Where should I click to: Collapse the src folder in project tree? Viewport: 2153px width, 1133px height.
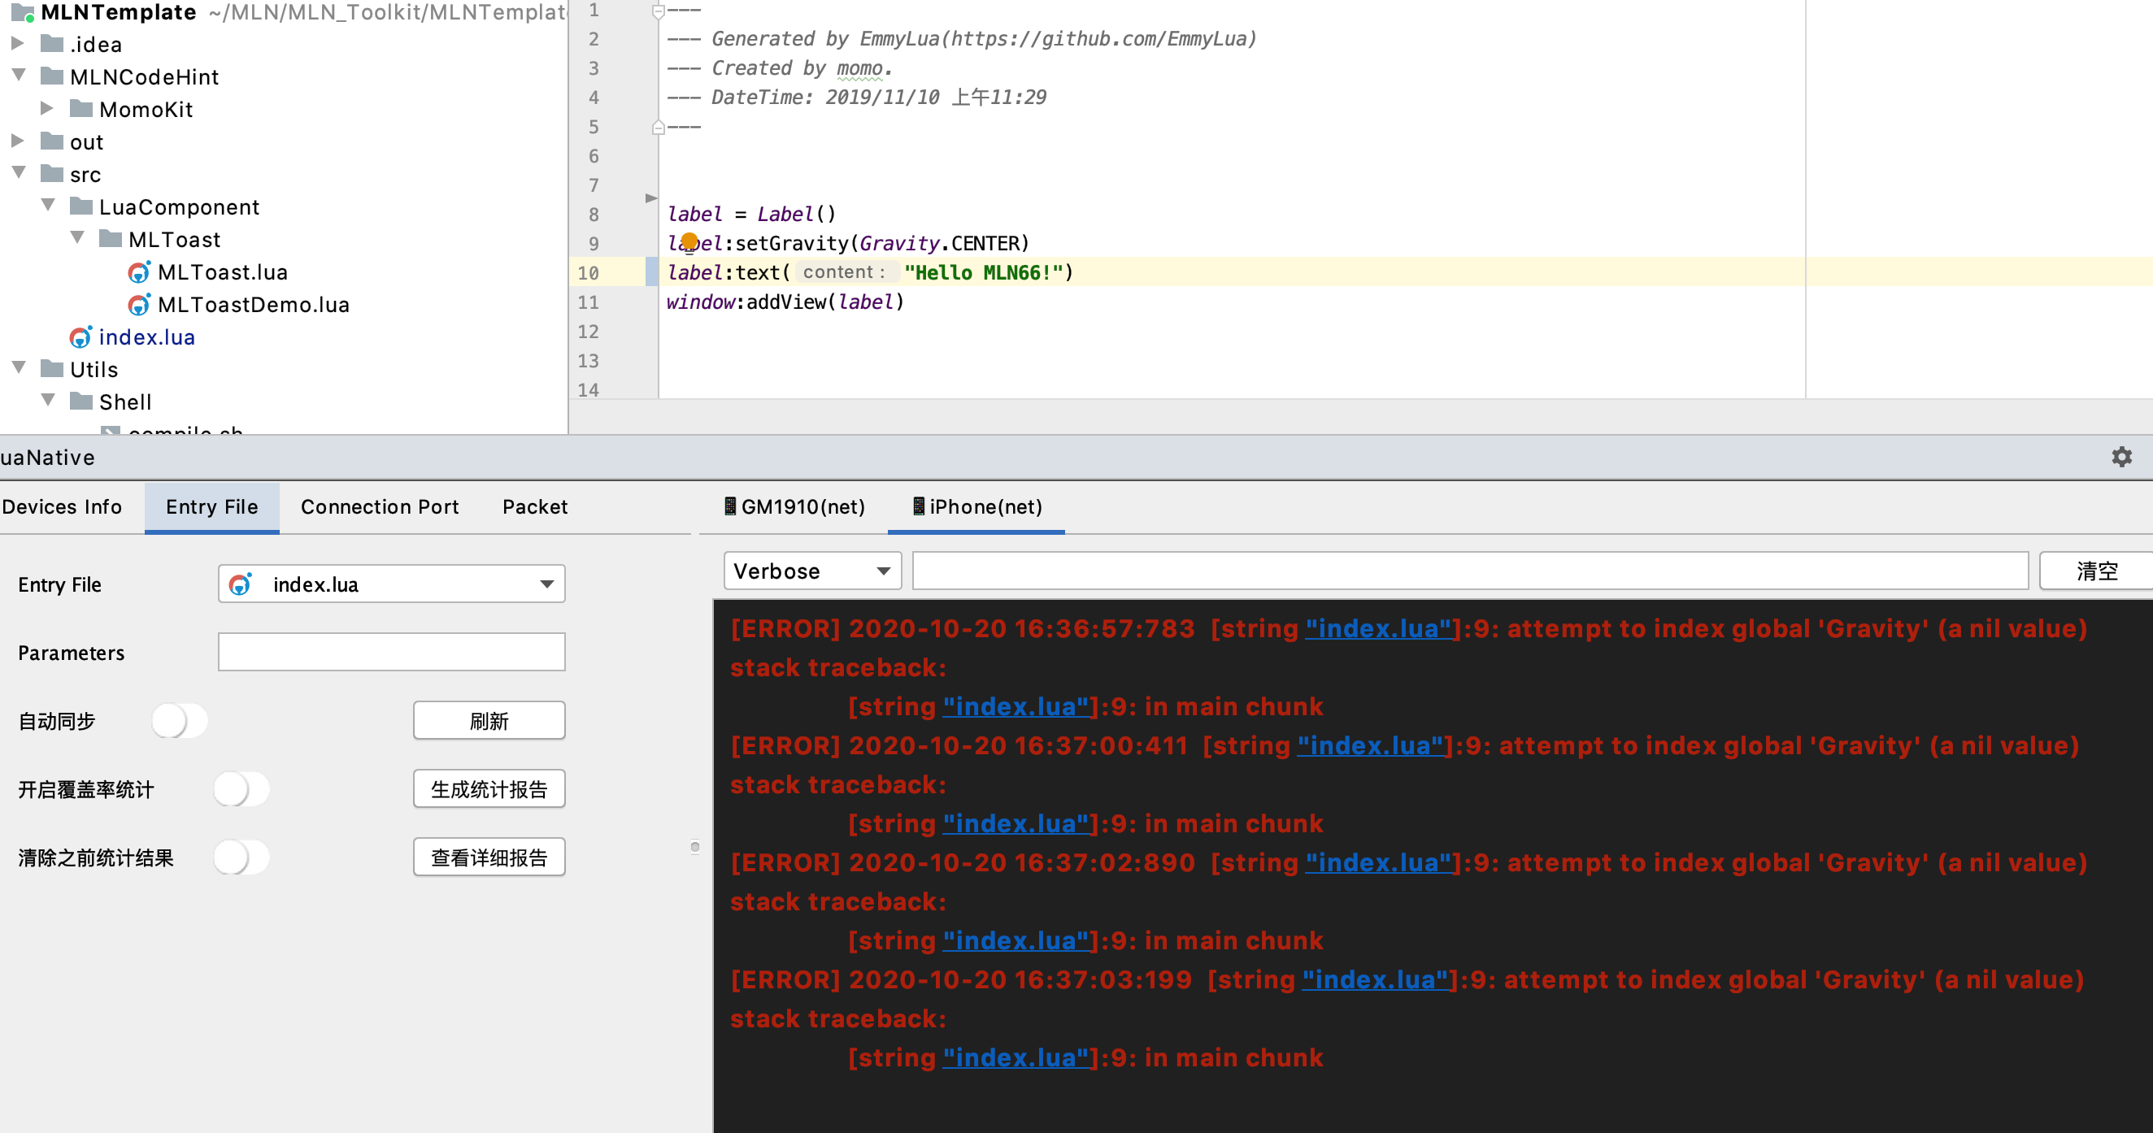pos(19,174)
